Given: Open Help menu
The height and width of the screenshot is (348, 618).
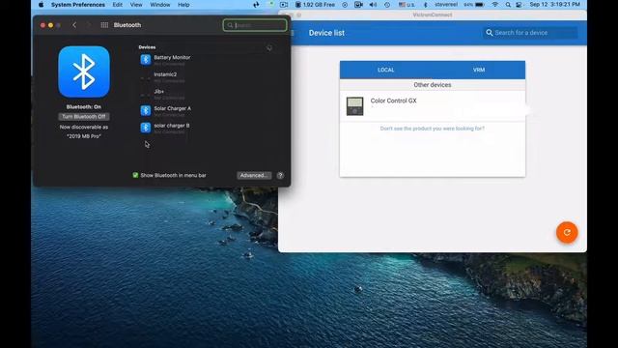Looking at the screenshot, I should tap(183, 5).
